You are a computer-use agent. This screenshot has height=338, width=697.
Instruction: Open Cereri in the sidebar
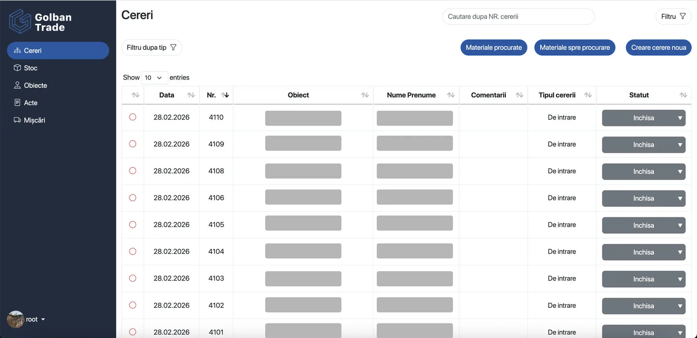(x=58, y=51)
